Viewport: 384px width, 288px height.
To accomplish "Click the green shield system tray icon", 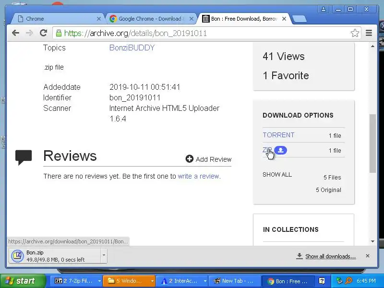I will (339, 281).
